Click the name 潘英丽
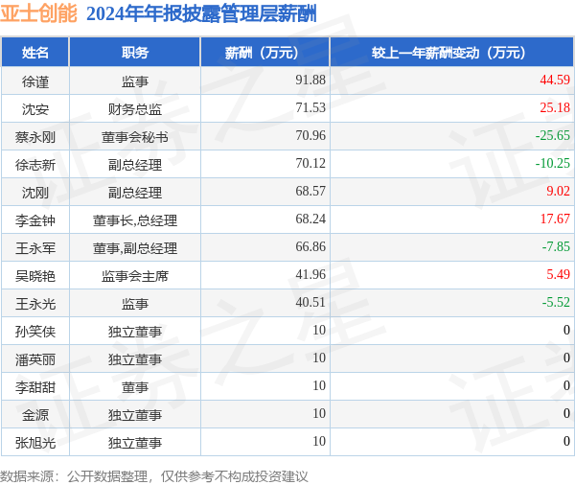575x485 pixels. coord(35,359)
